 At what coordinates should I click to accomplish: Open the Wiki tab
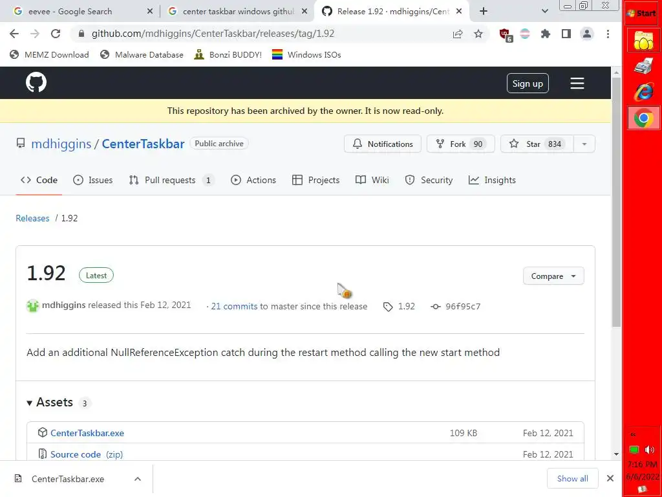372,180
